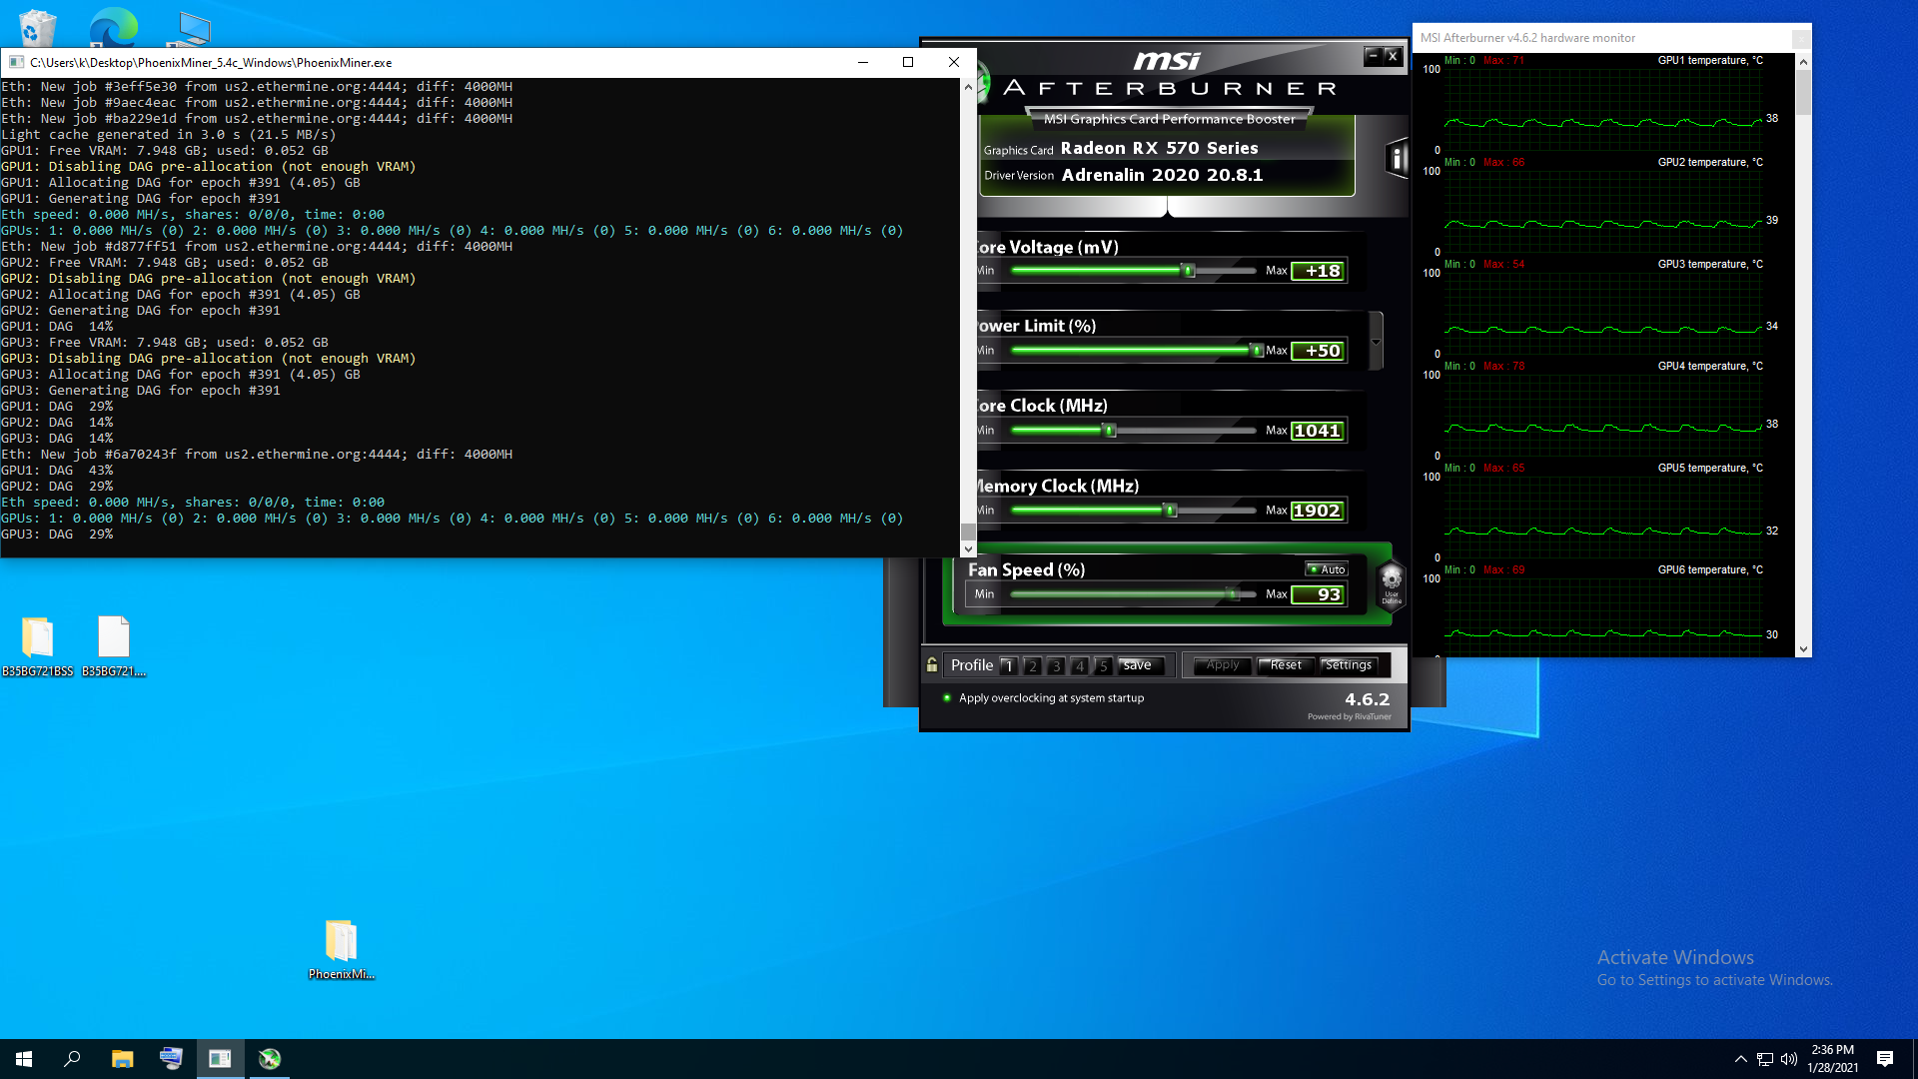Screen dimensions: 1918x1079
Task: Click 'Adrenalin 2020 20.8.1' driver version text
Action: 1162,175
